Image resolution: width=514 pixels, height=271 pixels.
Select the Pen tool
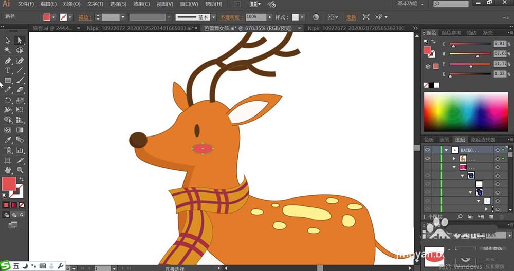pos(8,61)
